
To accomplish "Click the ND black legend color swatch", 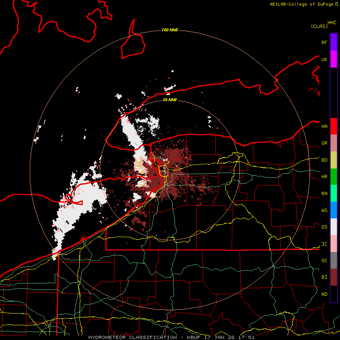I will point(334,294).
